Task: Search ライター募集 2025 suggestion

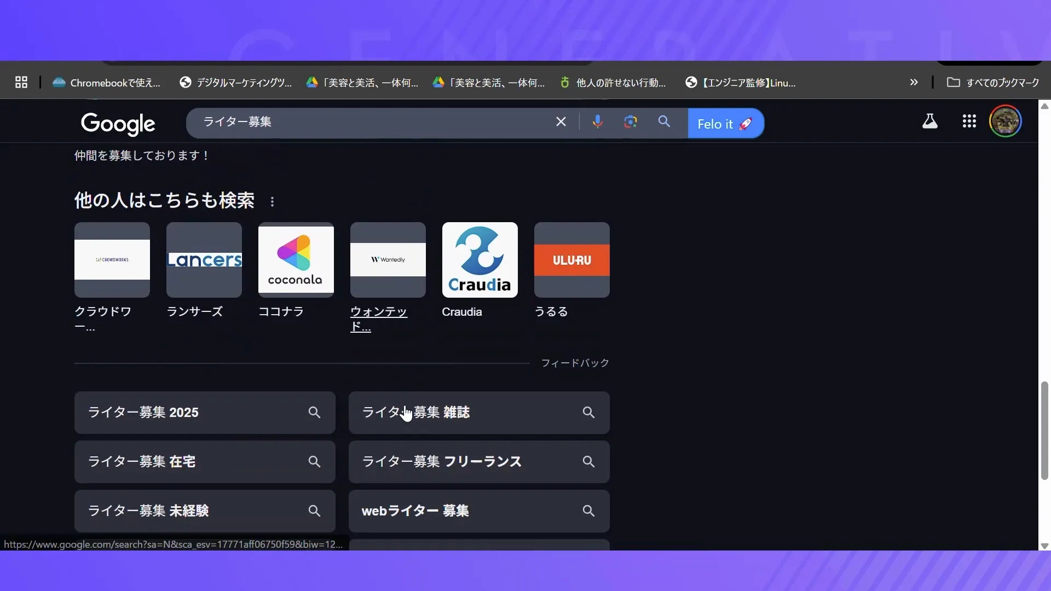Action: (204, 413)
